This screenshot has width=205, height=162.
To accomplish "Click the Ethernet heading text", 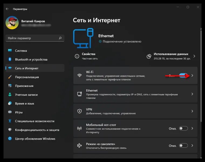I will click(106, 36).
